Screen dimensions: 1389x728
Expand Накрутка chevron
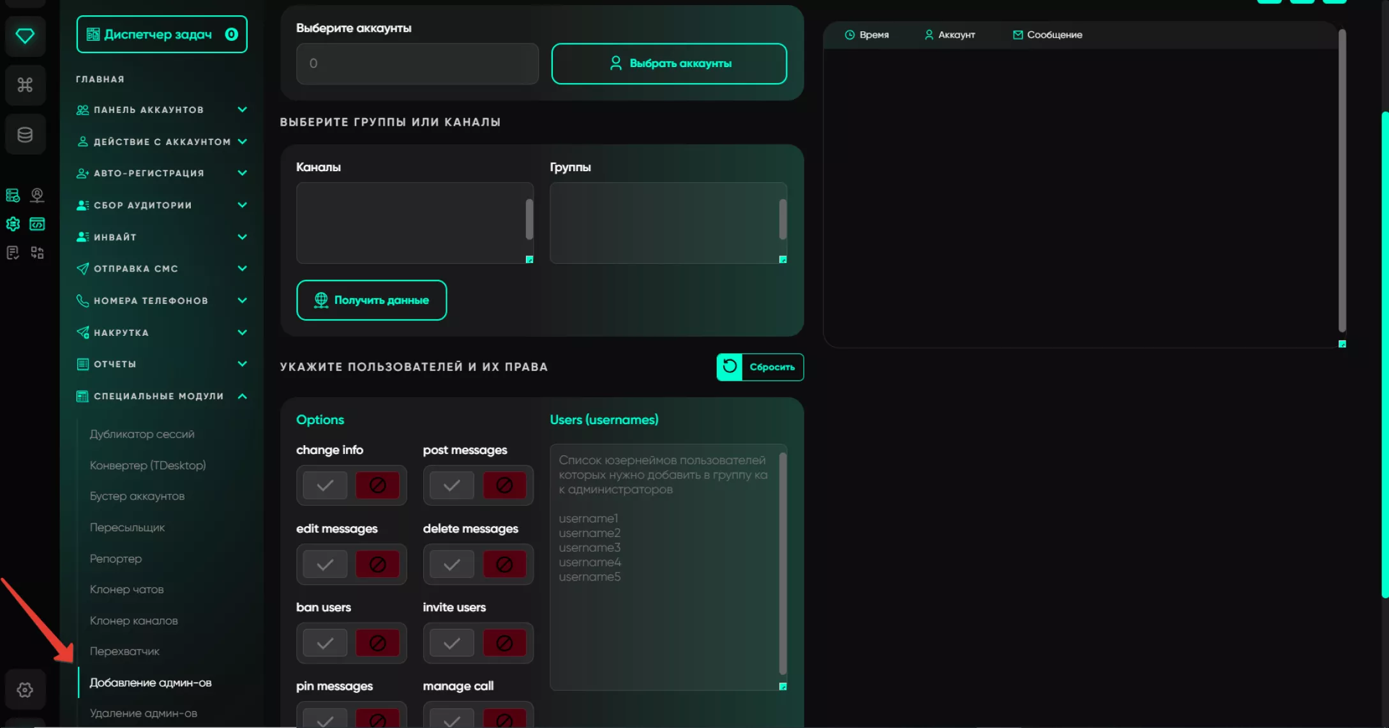pos(243,333)
